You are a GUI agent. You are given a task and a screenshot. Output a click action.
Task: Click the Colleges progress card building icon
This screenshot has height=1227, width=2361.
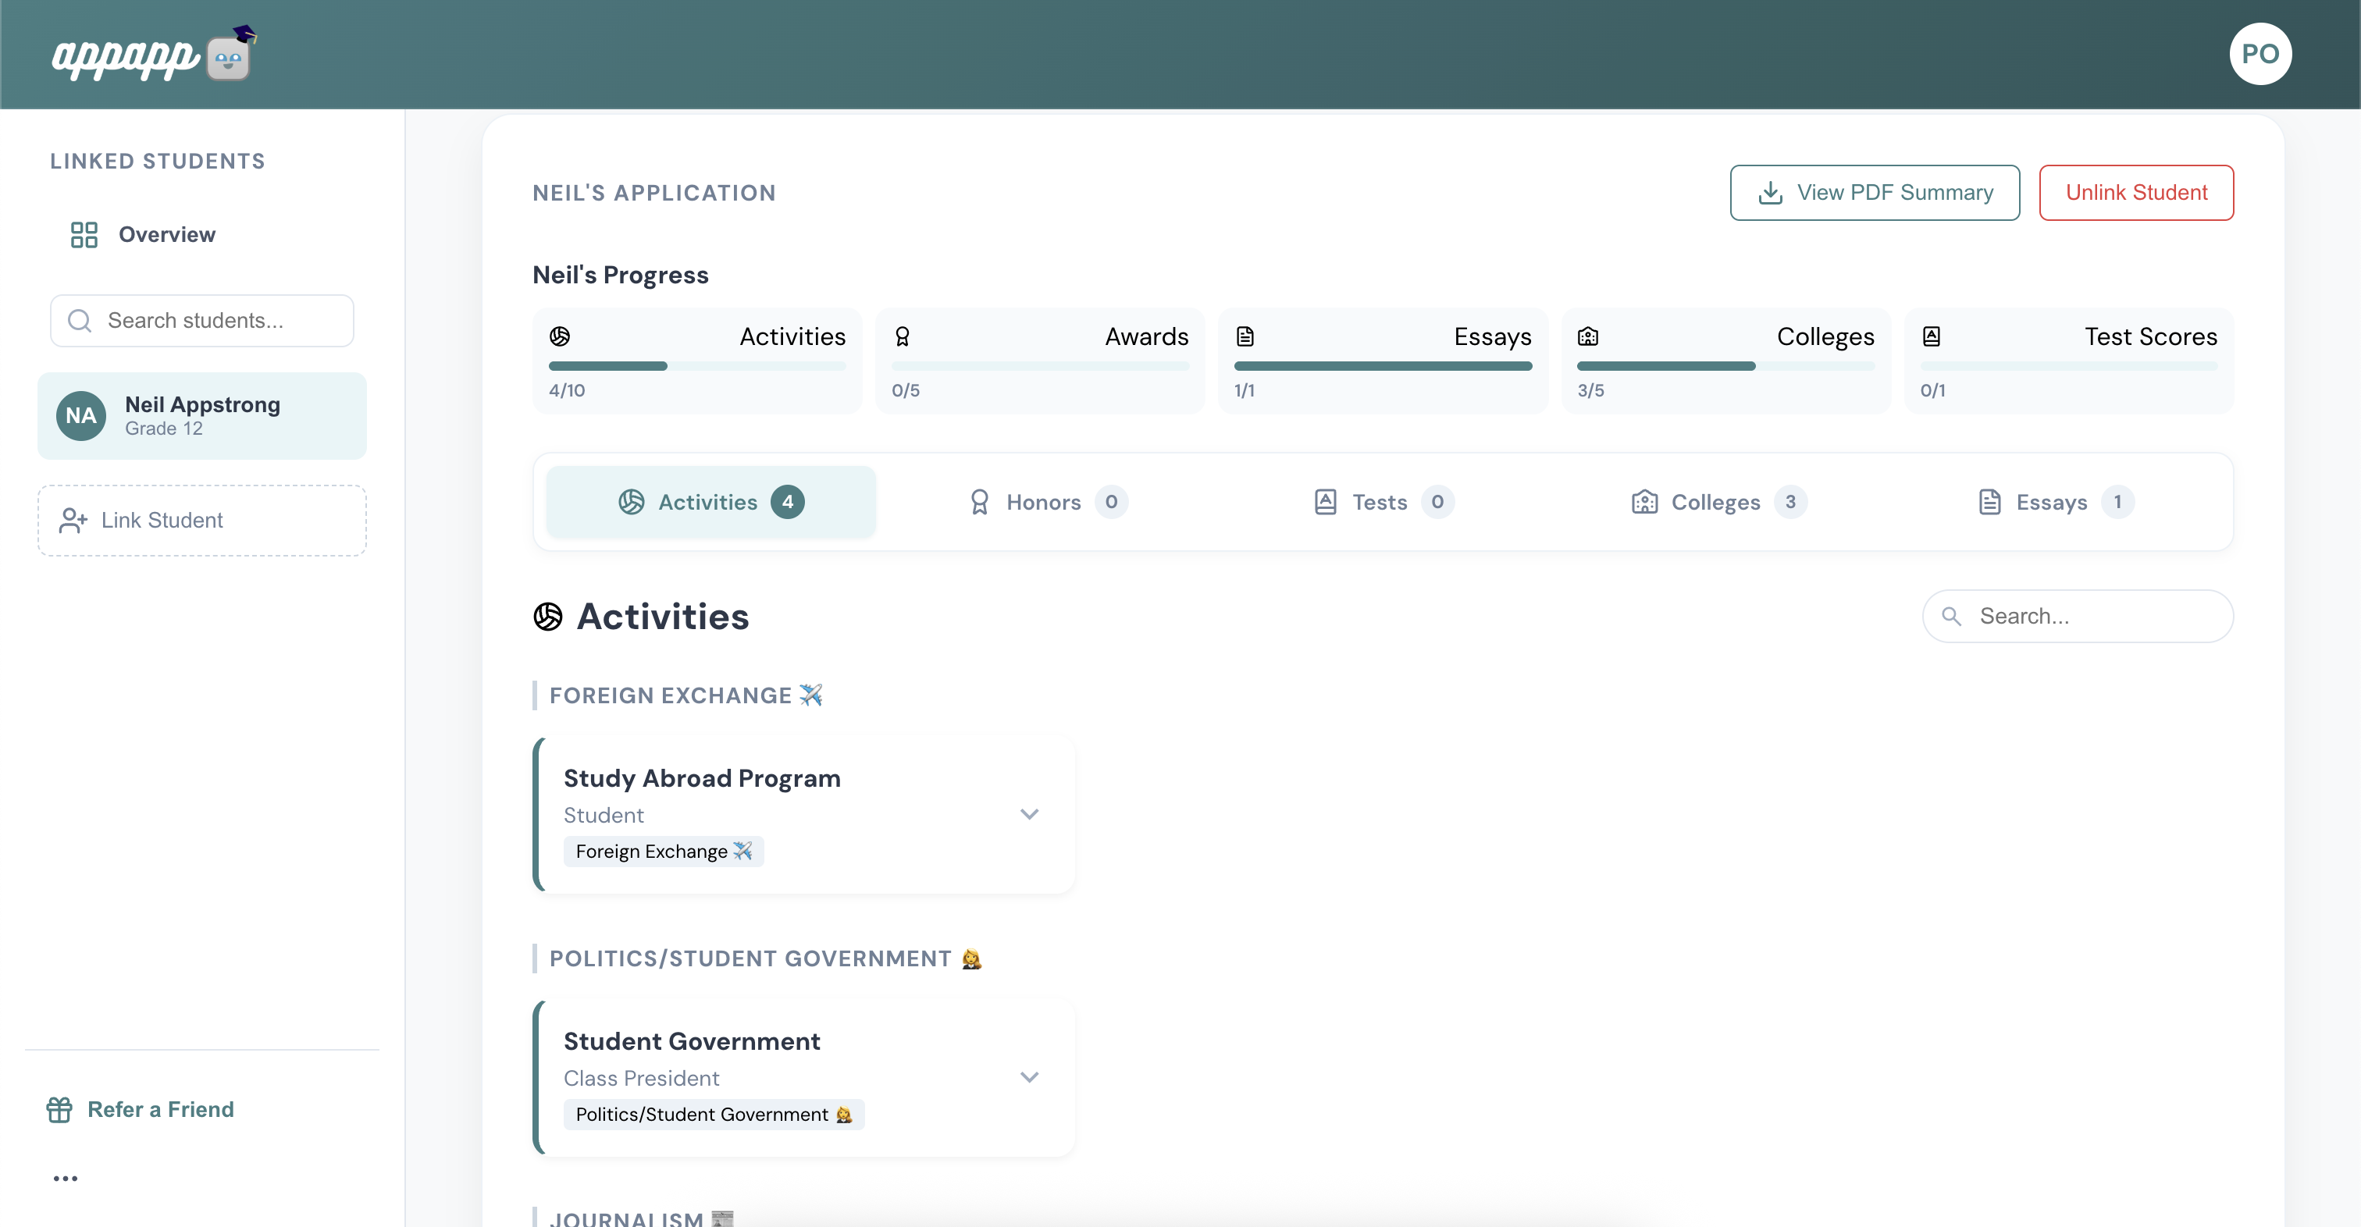point(1587,336)
